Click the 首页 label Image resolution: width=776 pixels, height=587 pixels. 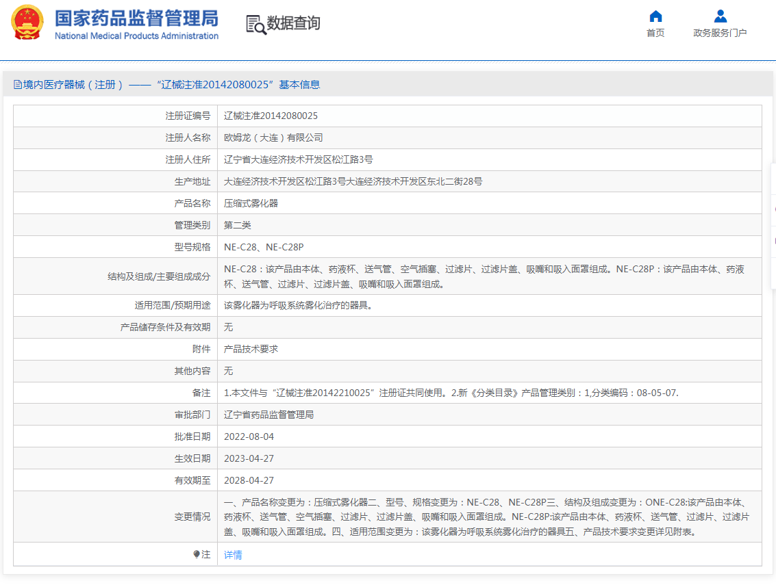655,33
